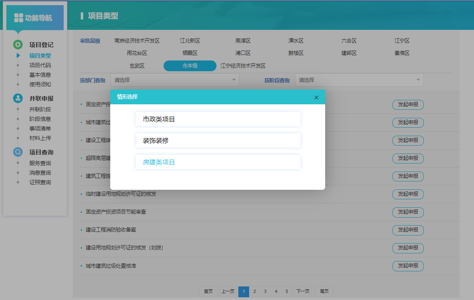This screenshot has height=300, width=474.
Task: Choose 装饰装修 in the dialog
Action: 218,140
